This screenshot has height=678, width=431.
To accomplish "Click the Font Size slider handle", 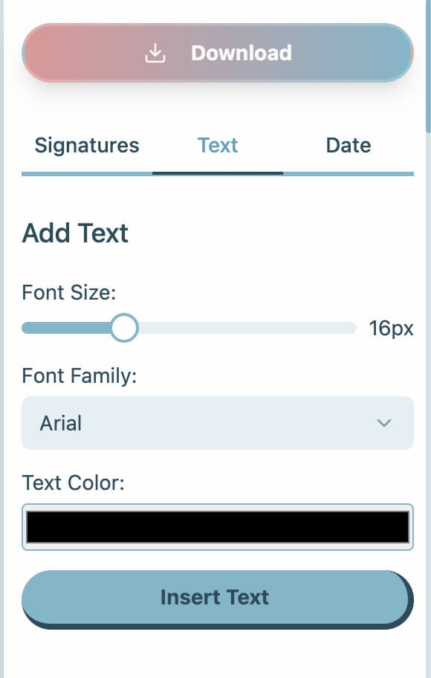I will click(124, 327).
